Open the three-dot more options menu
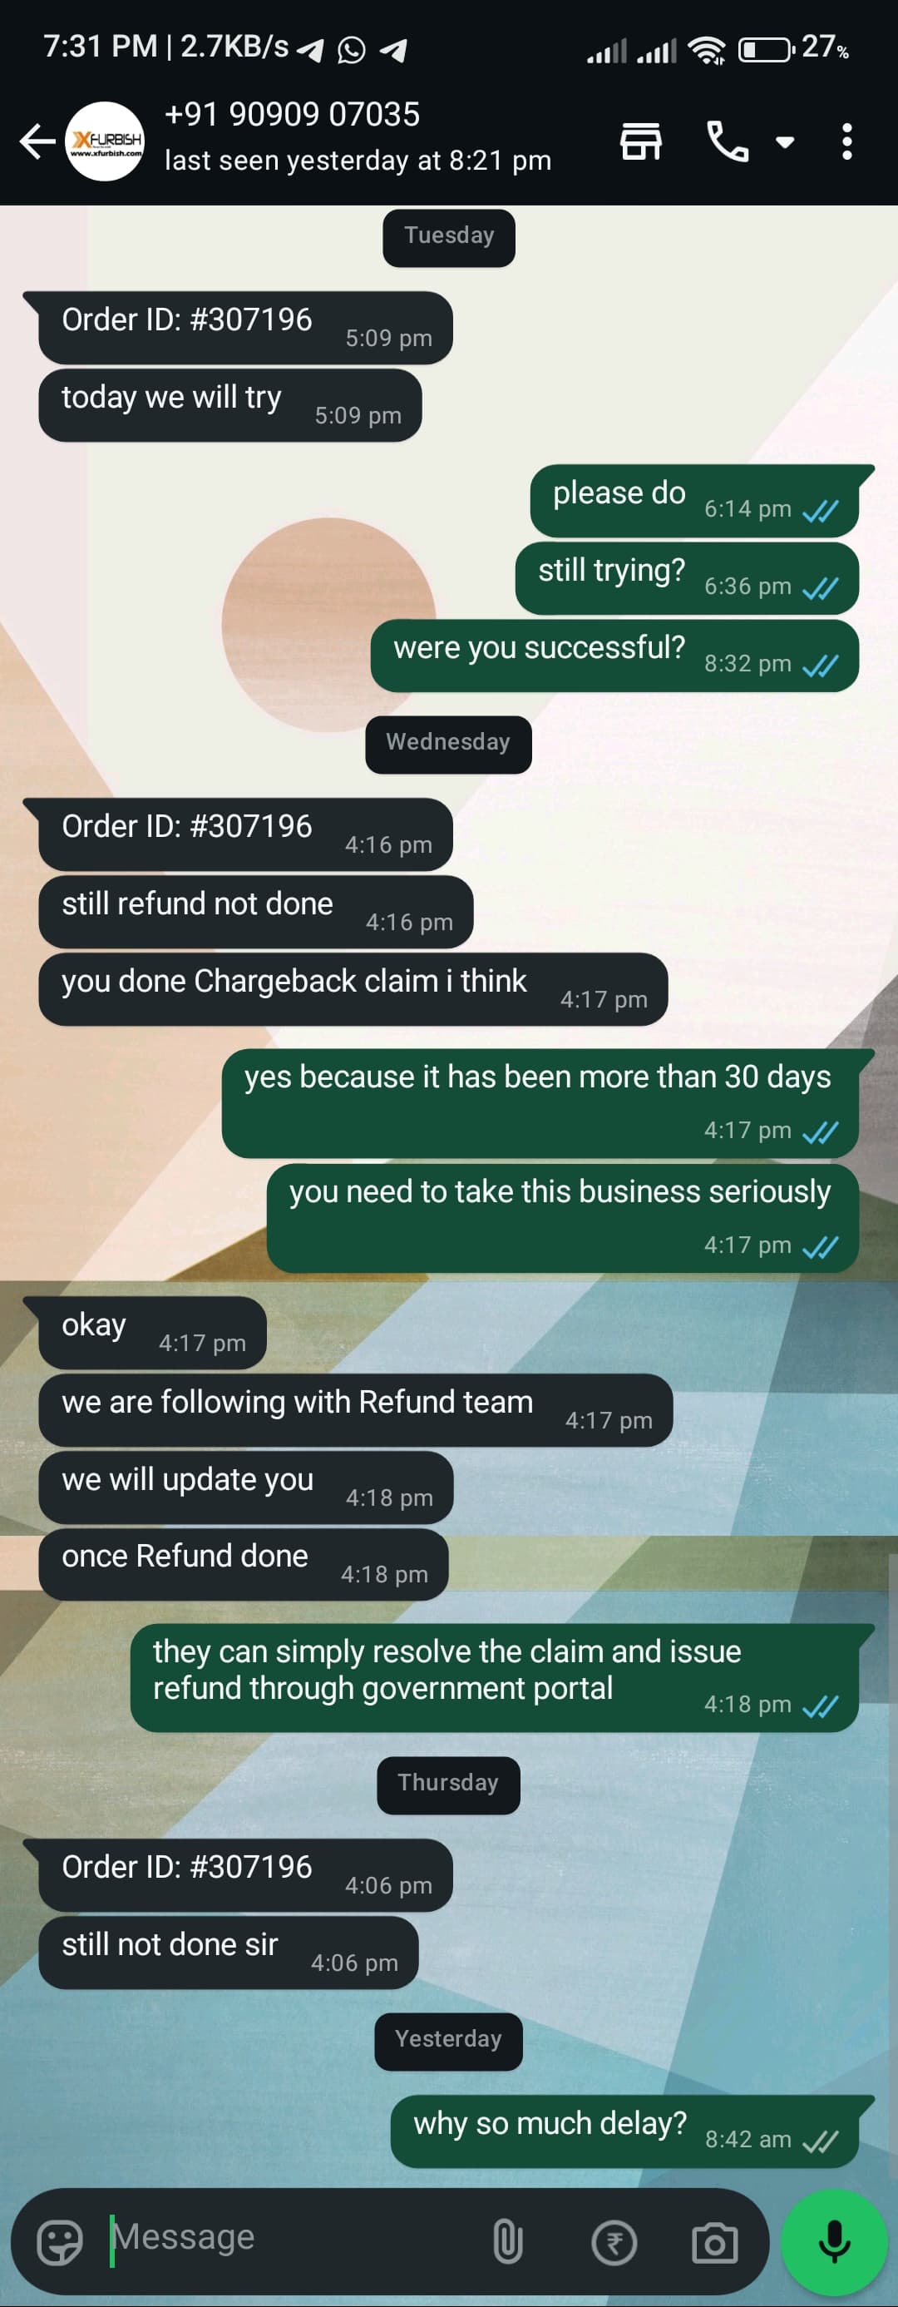The image size is (898, 2307). 846,141
